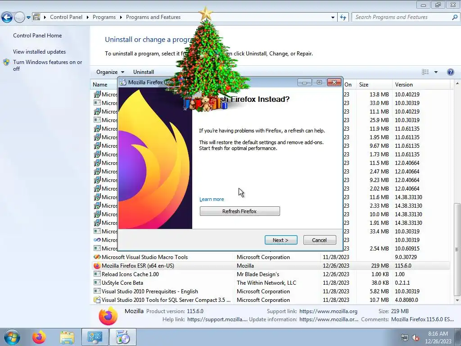Open the Windows Start button
The height and width of the screenshot is (346, 461).
pos(12,337)
